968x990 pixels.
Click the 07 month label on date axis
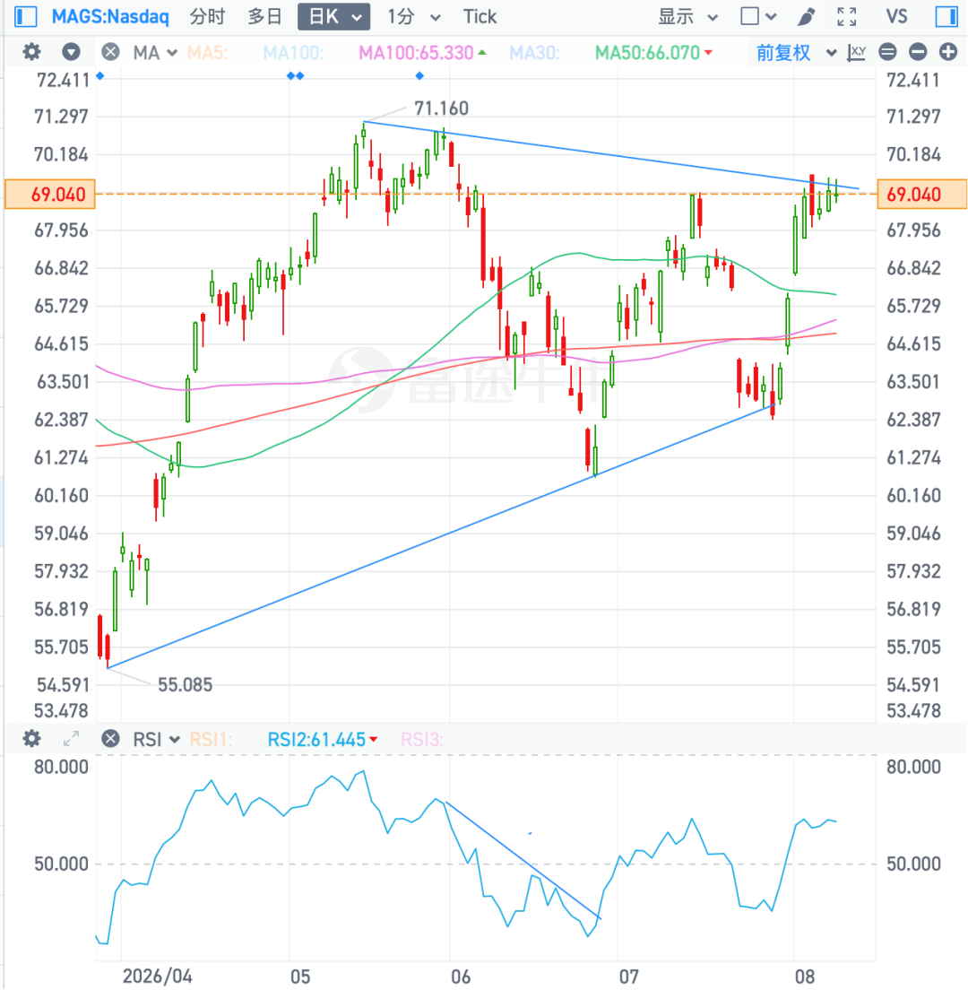pyautogui.click(x=628, y=977)
